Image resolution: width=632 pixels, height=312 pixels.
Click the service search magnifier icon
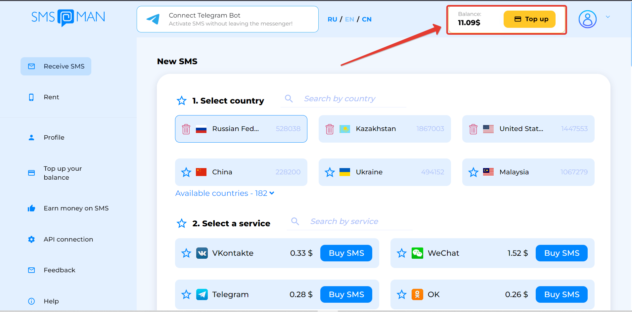[x=295, y=221]
